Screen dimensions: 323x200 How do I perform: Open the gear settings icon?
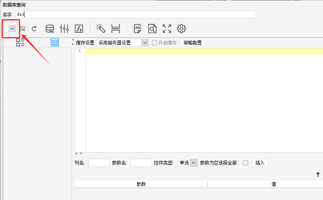(x=181, y=29)
